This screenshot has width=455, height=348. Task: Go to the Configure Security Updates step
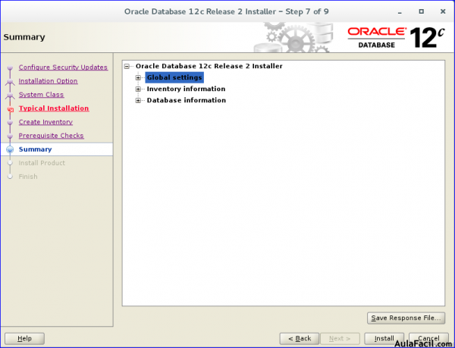coord(63,67)
